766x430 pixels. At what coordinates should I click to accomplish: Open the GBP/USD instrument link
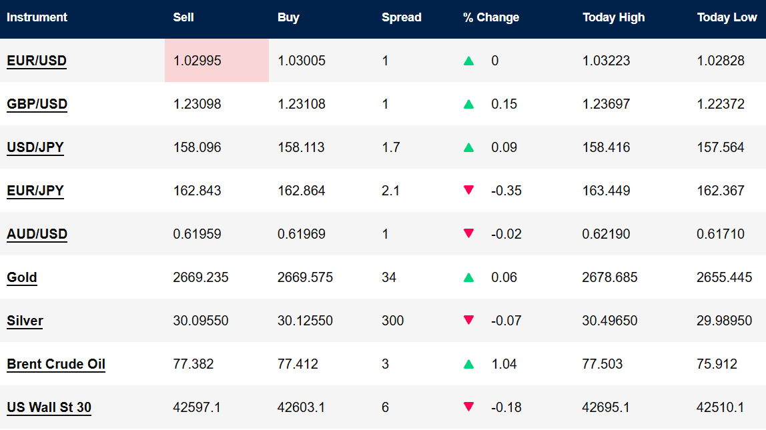(37, 104)
